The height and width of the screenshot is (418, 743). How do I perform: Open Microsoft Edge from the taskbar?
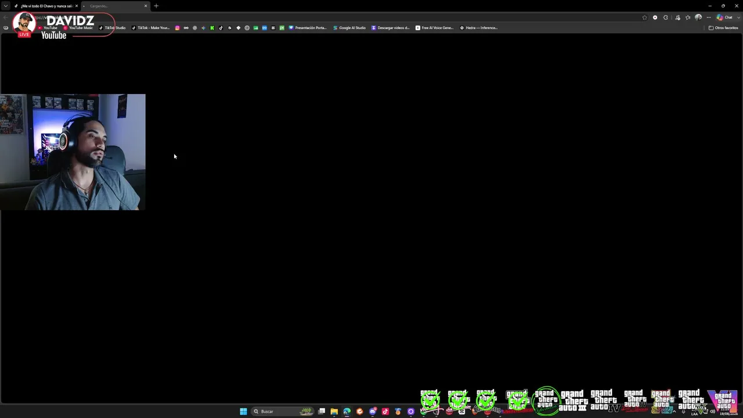[x=347, y=412]
